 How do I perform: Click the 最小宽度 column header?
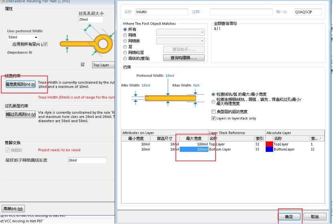pos(136,139)
